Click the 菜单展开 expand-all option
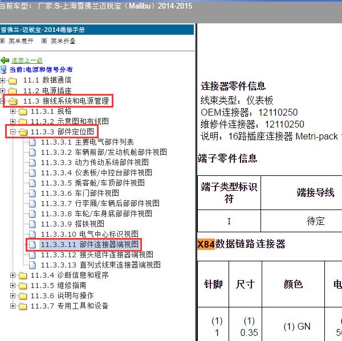The height and width of the screenshot is (341, 342). [21, 41]
